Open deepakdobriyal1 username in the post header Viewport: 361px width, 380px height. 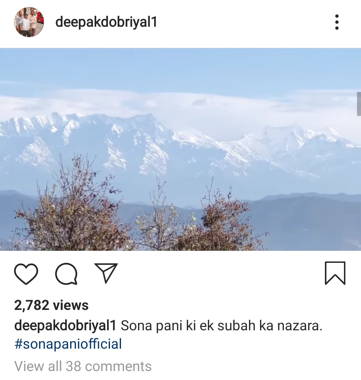click(106, 22)
